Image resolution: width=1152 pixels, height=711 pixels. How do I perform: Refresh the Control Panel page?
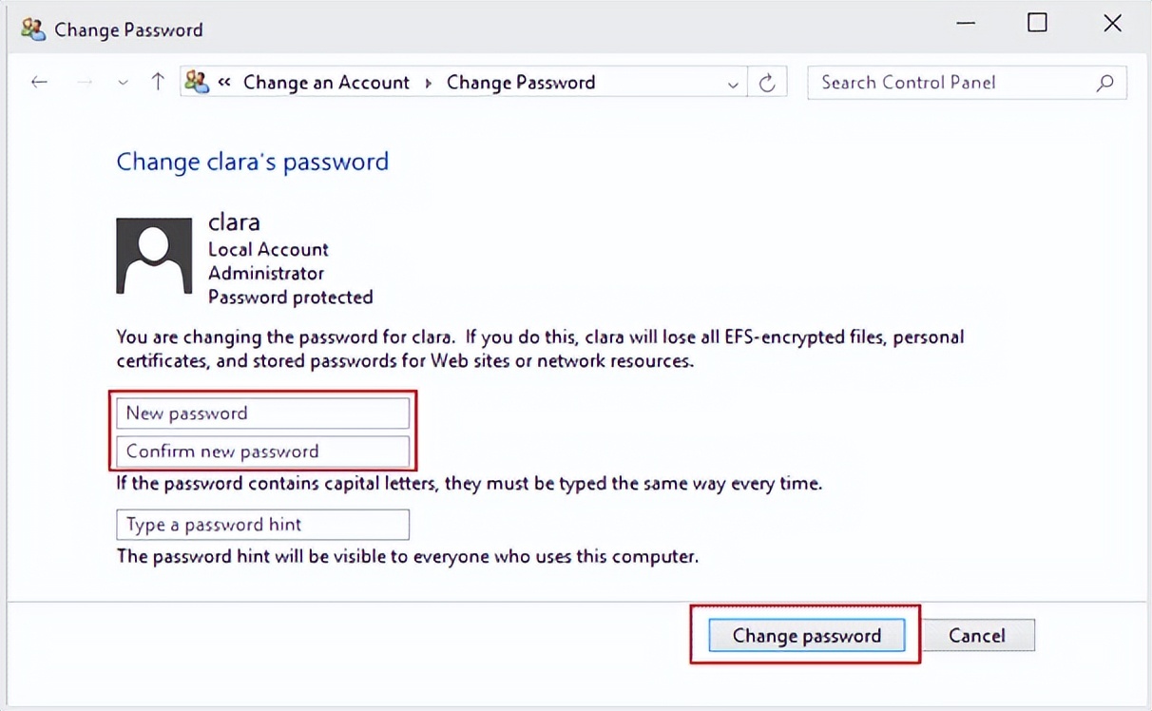tap(767, 83)
